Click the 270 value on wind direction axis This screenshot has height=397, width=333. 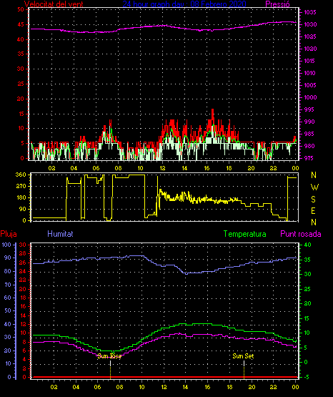coord(21,186)
